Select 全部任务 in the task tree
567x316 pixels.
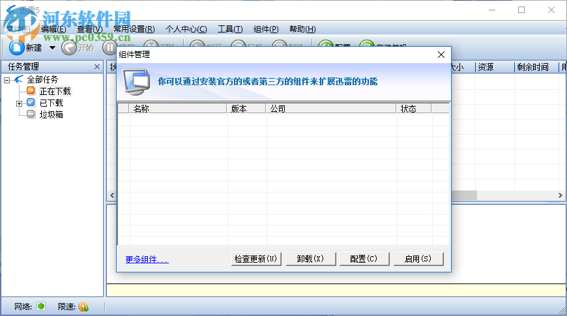click(42, 79)
